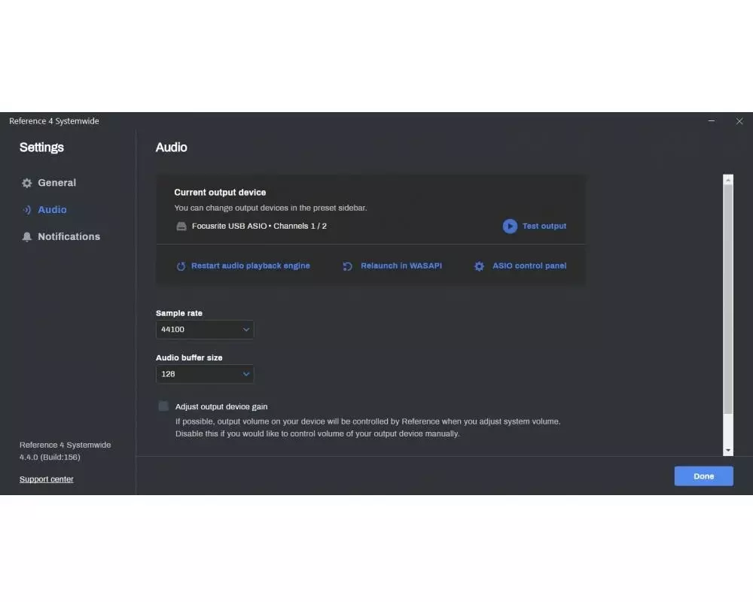Click the Restart audio playback engine icon
This screenshot has height=602, width=753.
181,266
